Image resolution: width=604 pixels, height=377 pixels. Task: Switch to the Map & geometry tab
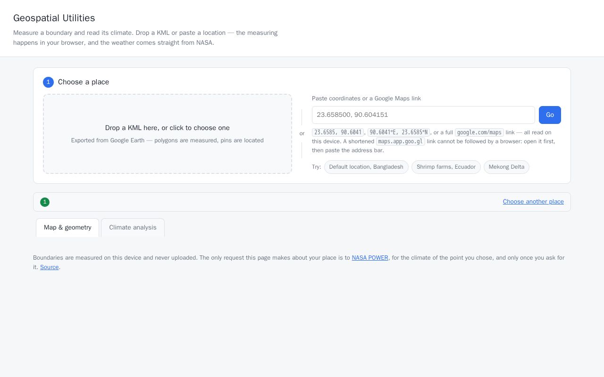tap(67, 228)
